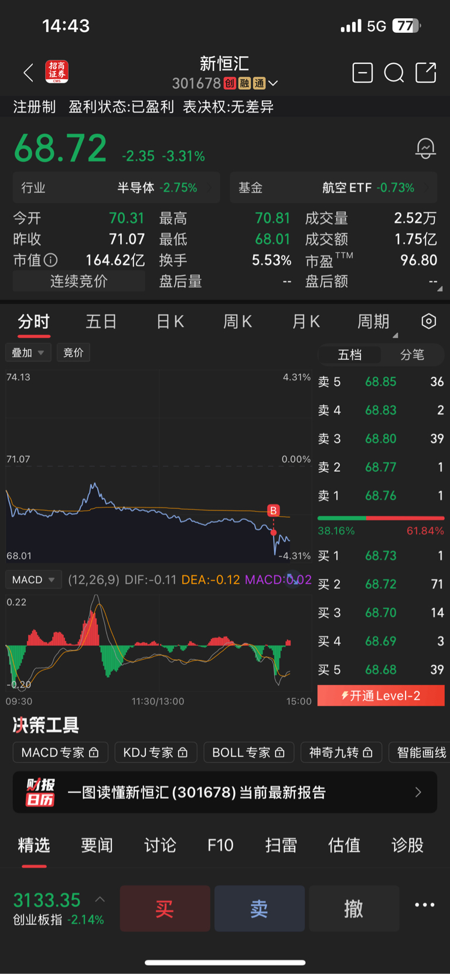Open the MACD indicator dropdown
The height and width of the screenshot is (974, 450).
[x=33, y=580]
